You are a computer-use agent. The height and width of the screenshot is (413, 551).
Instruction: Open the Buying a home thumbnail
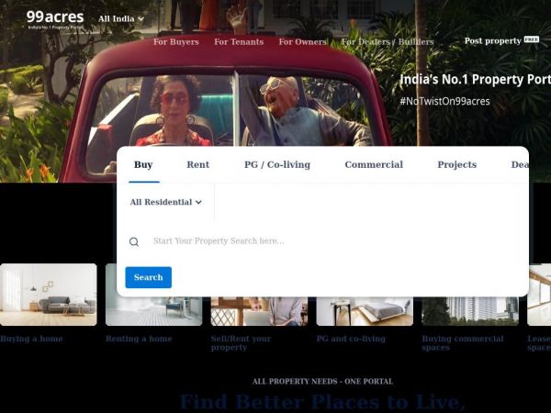pos(48,296)
